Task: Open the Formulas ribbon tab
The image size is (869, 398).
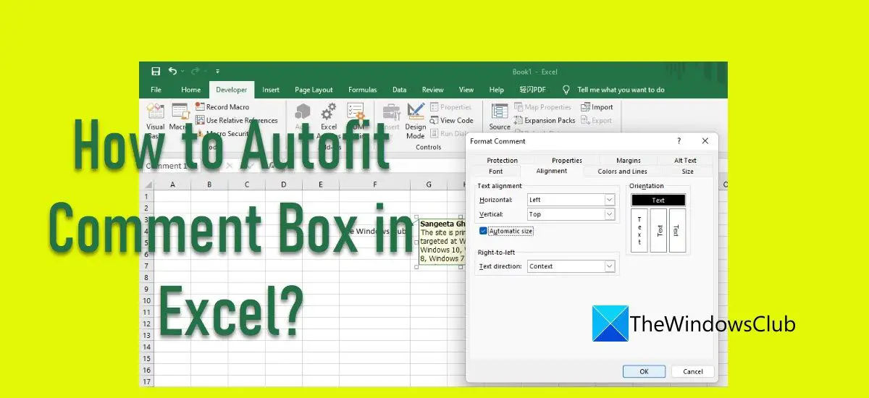Action: click(362, 90)
